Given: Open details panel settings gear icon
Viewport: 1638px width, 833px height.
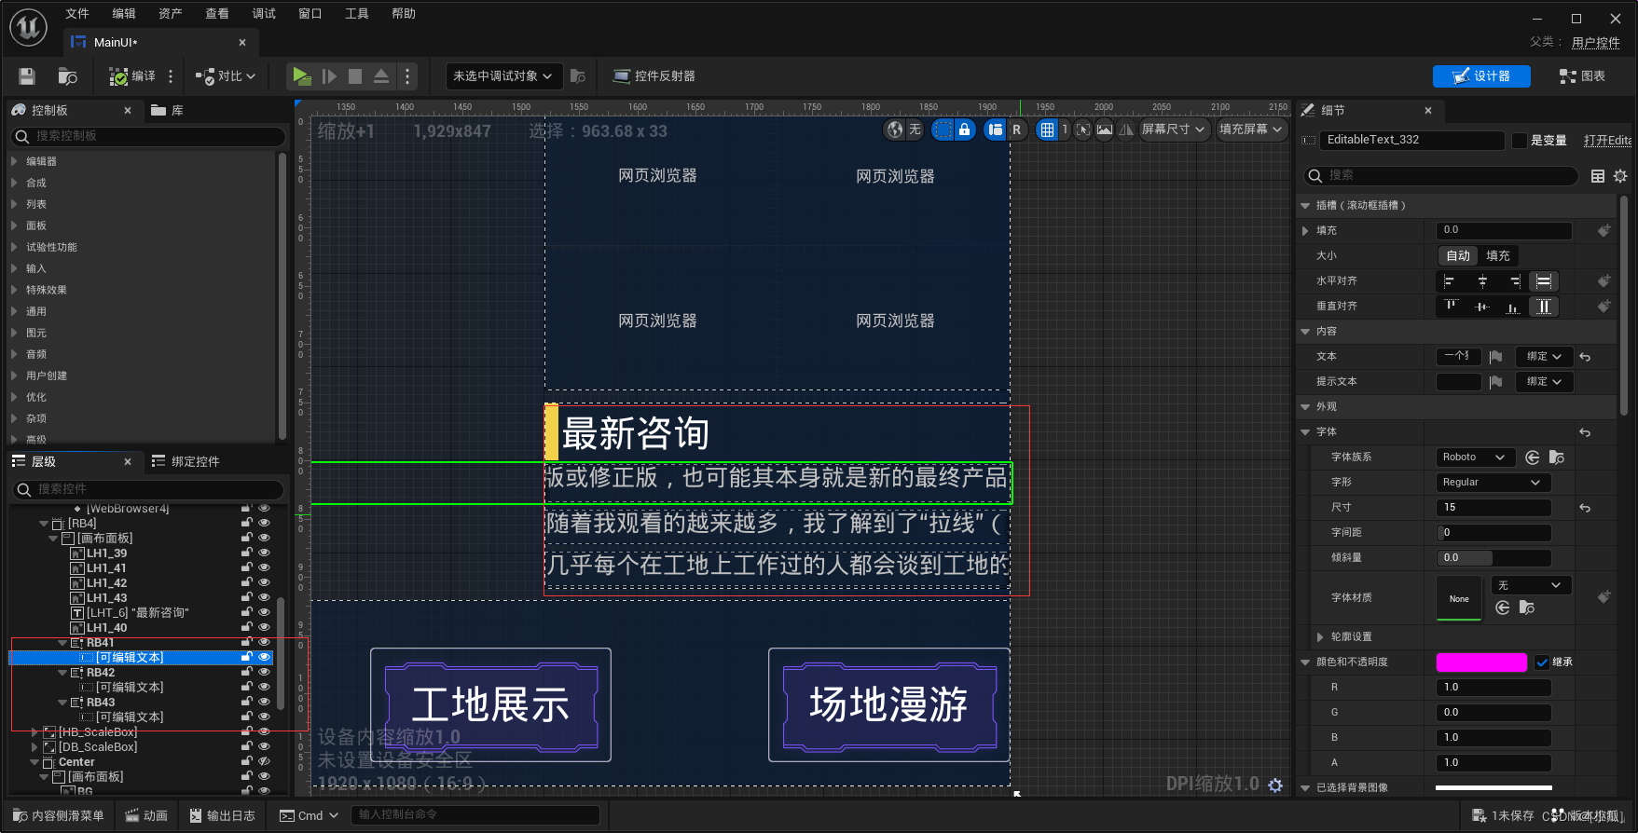Looking at the screenshot, I should point(1620,176).
